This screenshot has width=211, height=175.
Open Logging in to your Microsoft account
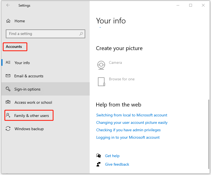(x=128, y=137)
